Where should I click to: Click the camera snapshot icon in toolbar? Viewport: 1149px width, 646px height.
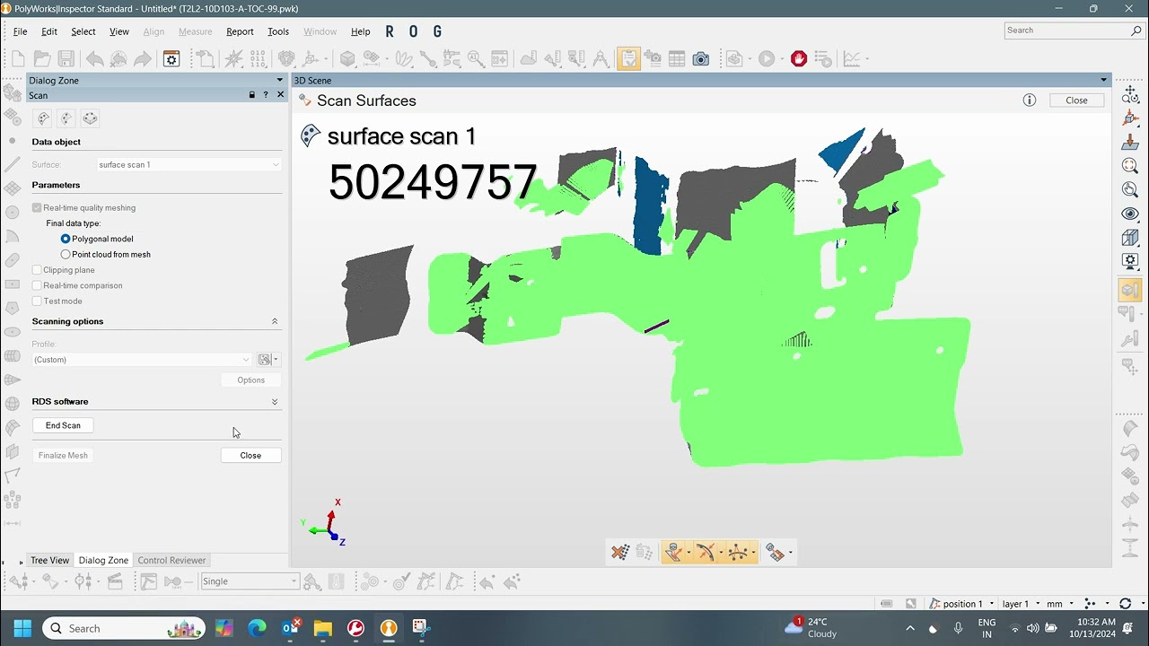tap(701, 59)
